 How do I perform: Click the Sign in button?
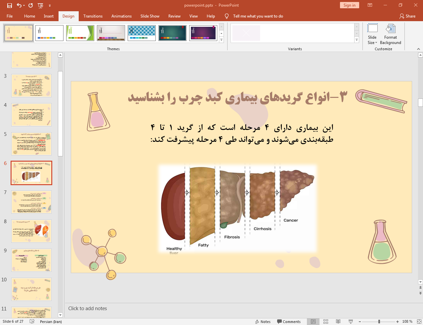pos(349,5)
